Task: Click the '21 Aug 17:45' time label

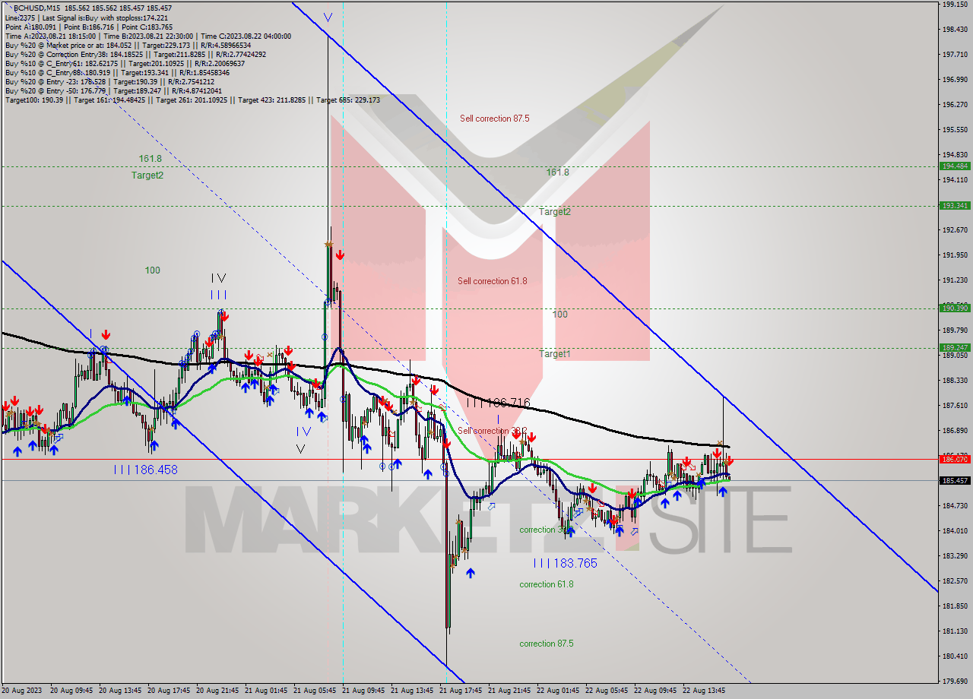Action: point(461,691)
